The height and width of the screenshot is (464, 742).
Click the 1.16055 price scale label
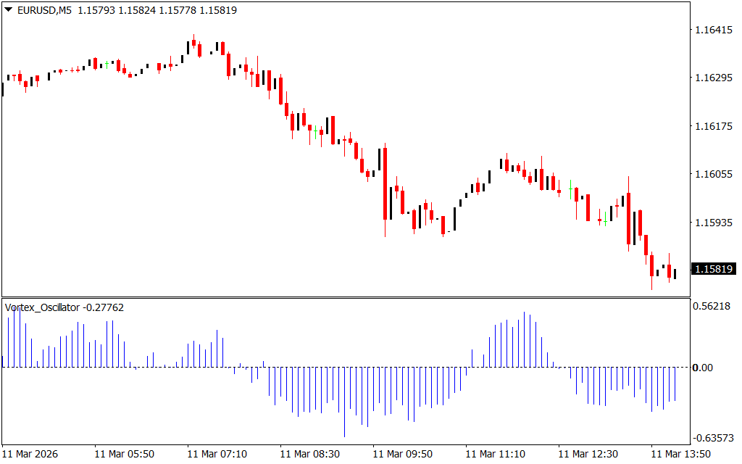[x=713, y=174]
